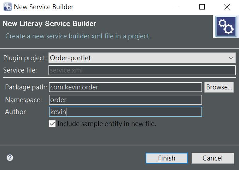The image size is (239, 170).
Task: Cancel the New Service Builder dialog
Action: click(x=212, y=158)
